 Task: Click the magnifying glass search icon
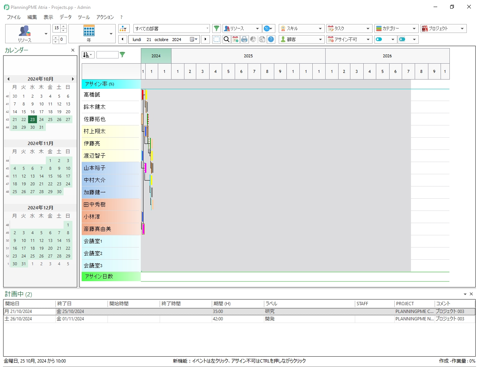point(227,39)
